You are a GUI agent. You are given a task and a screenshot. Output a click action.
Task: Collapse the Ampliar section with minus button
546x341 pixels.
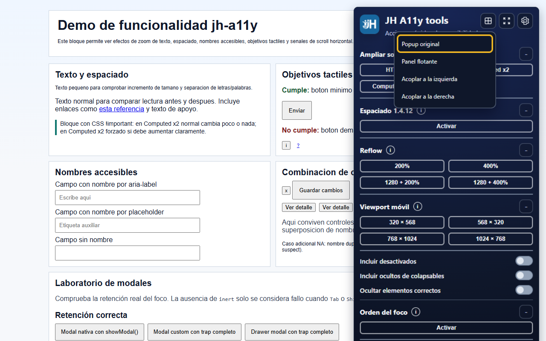click(526, 54)
